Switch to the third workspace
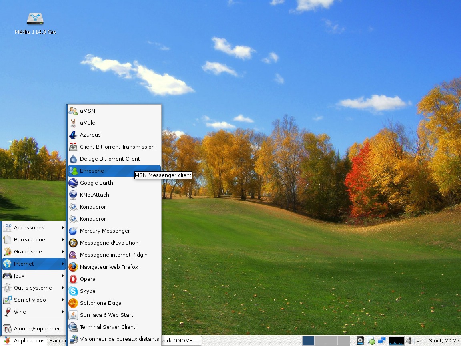461x346 pixels. 332,341
